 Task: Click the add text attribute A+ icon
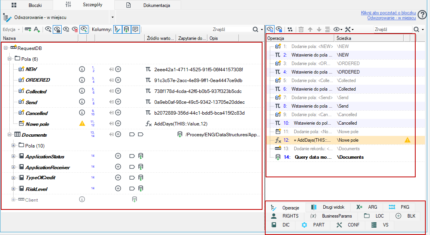[x=37, y=29]
